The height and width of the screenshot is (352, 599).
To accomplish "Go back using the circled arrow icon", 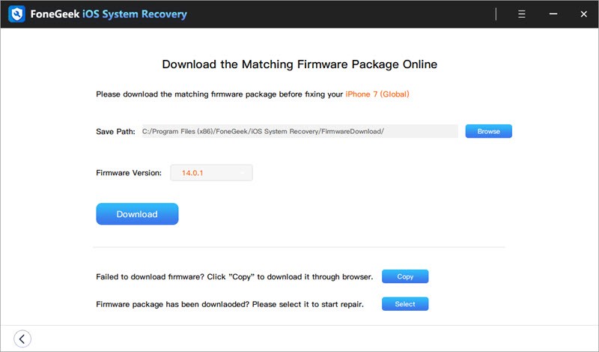I will pos(22,339).
